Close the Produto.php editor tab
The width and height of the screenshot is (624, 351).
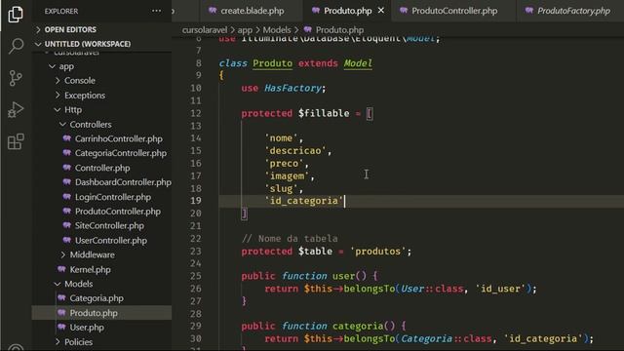(x=381, y=11)
